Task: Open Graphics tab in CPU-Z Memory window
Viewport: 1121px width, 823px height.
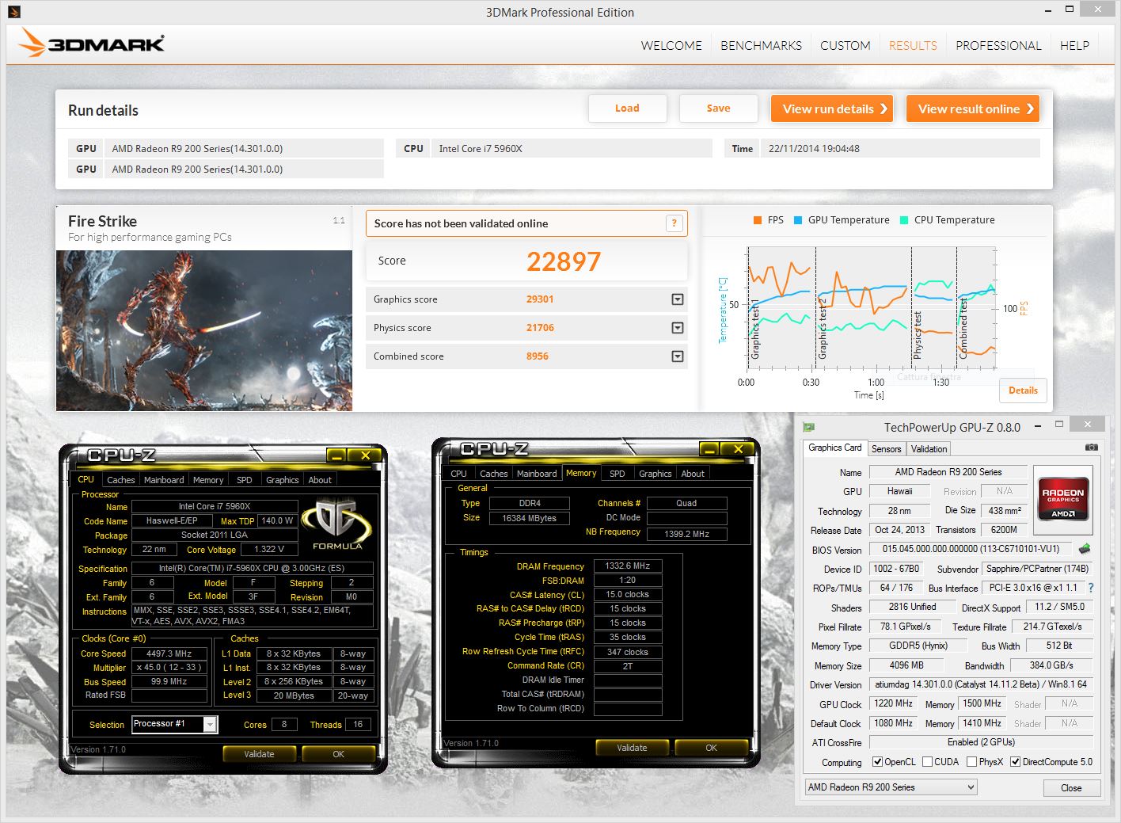Action: (x=655, y=473)
